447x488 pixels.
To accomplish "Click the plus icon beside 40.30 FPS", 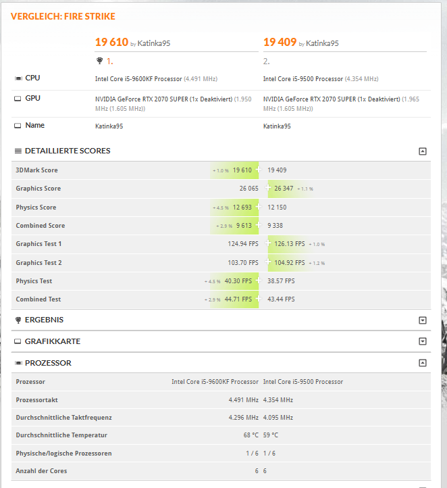I will pyautogui.click(x=259, y=280).
